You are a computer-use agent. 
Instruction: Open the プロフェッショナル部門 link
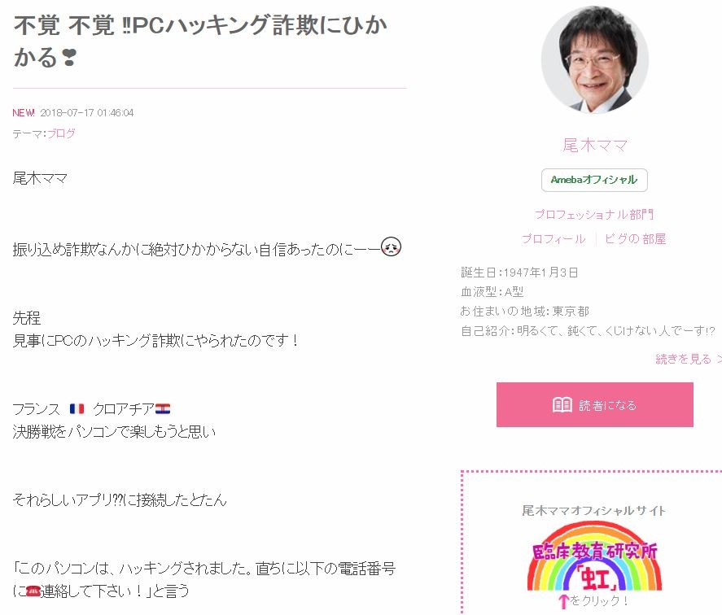pos(594,214)
